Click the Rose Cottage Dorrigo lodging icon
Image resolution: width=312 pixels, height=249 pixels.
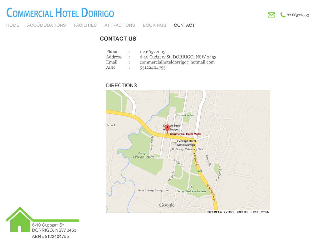point(167,190)
